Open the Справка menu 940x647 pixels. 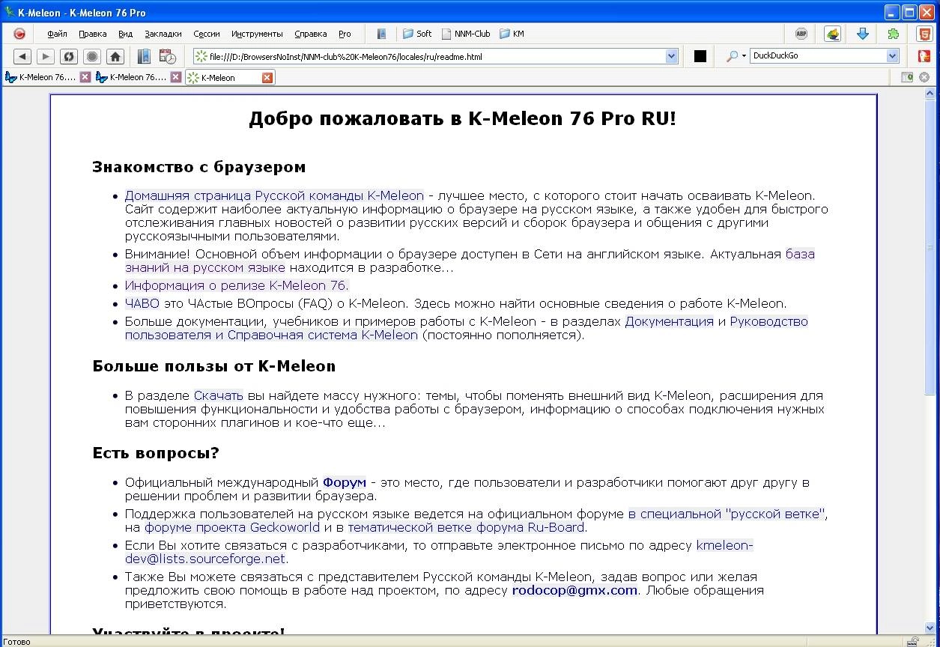[311, 34]
